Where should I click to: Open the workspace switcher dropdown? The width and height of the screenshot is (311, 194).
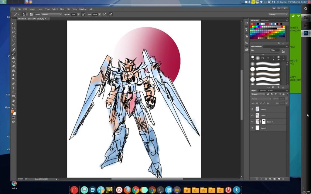[278, 15]
